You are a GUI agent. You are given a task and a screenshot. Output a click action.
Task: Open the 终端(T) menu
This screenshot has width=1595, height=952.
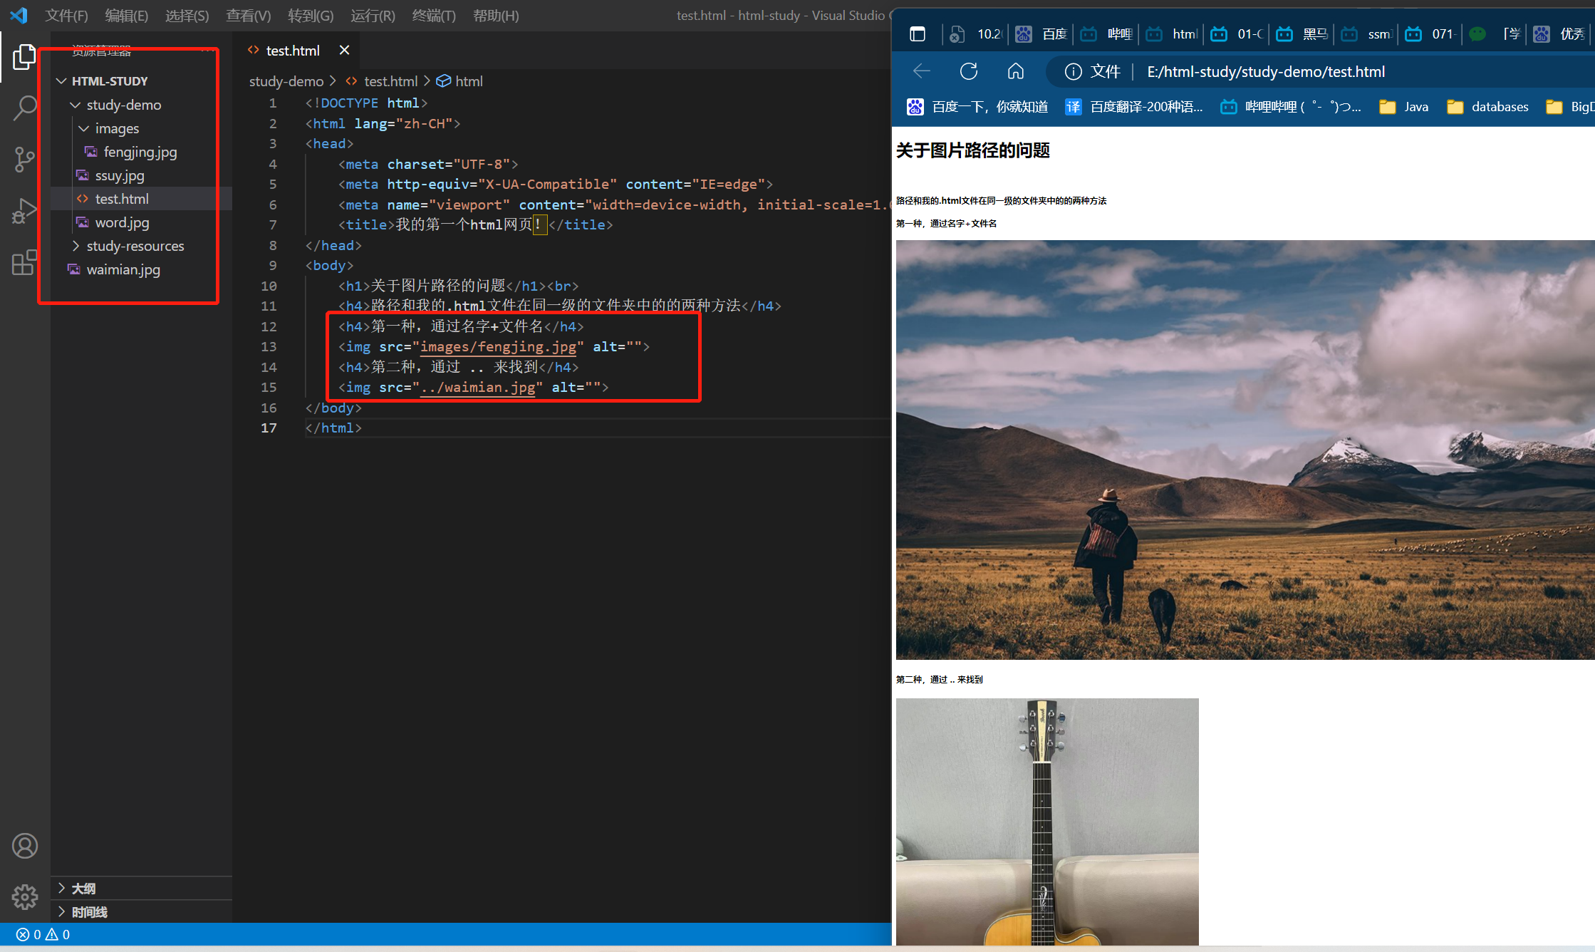click(433, 16)
